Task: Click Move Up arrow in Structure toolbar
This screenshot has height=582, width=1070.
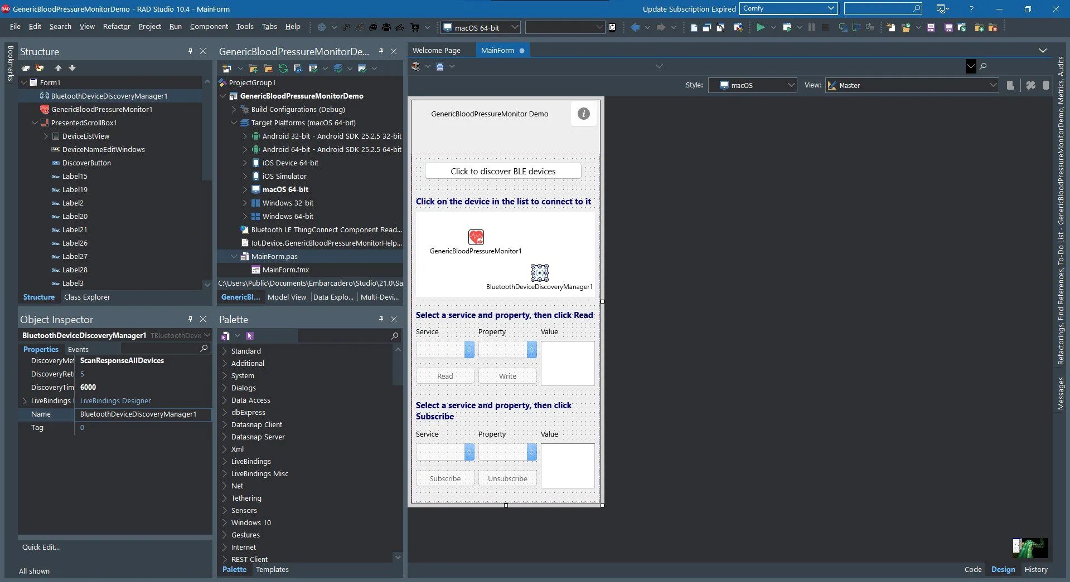Action: (x=58, y=68)
